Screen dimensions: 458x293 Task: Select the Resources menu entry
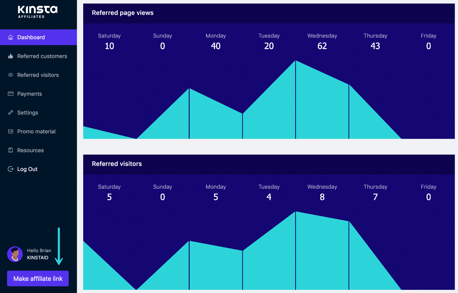point(30,150)
